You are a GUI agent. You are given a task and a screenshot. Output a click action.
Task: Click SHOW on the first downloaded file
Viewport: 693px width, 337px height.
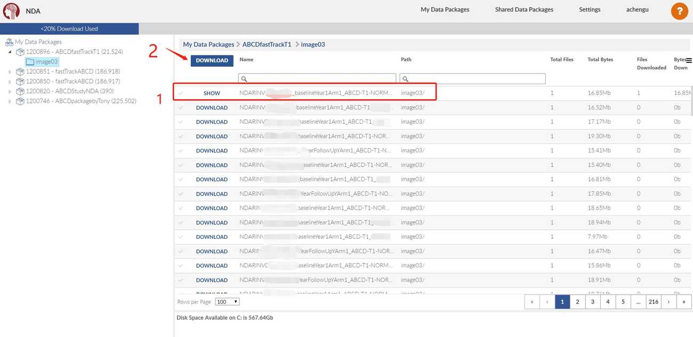[212, 93]
